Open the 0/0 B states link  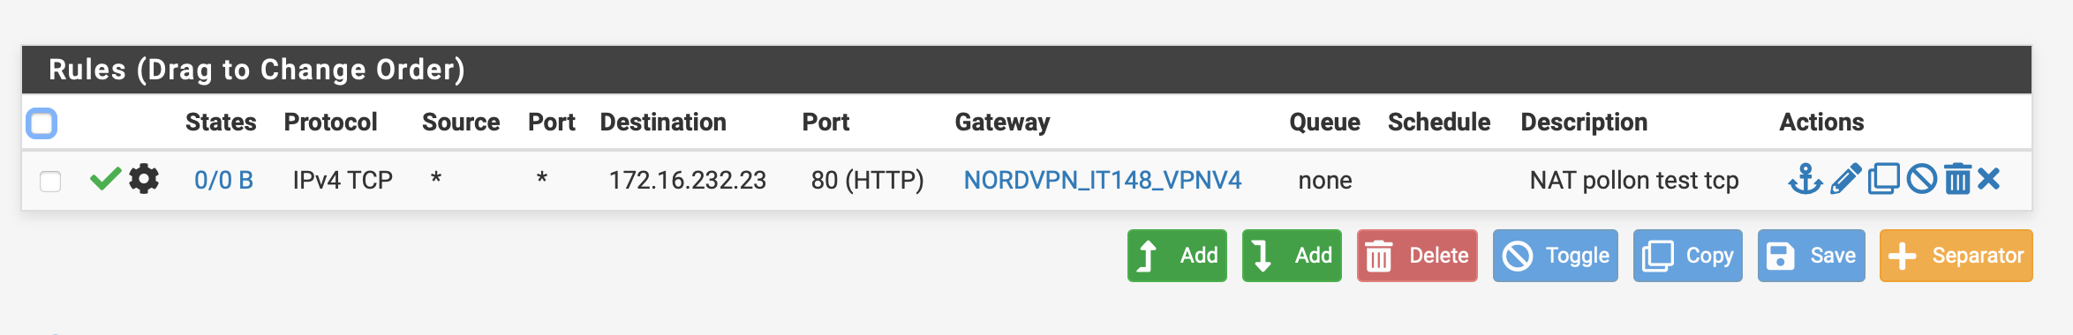tap(223, 181)
